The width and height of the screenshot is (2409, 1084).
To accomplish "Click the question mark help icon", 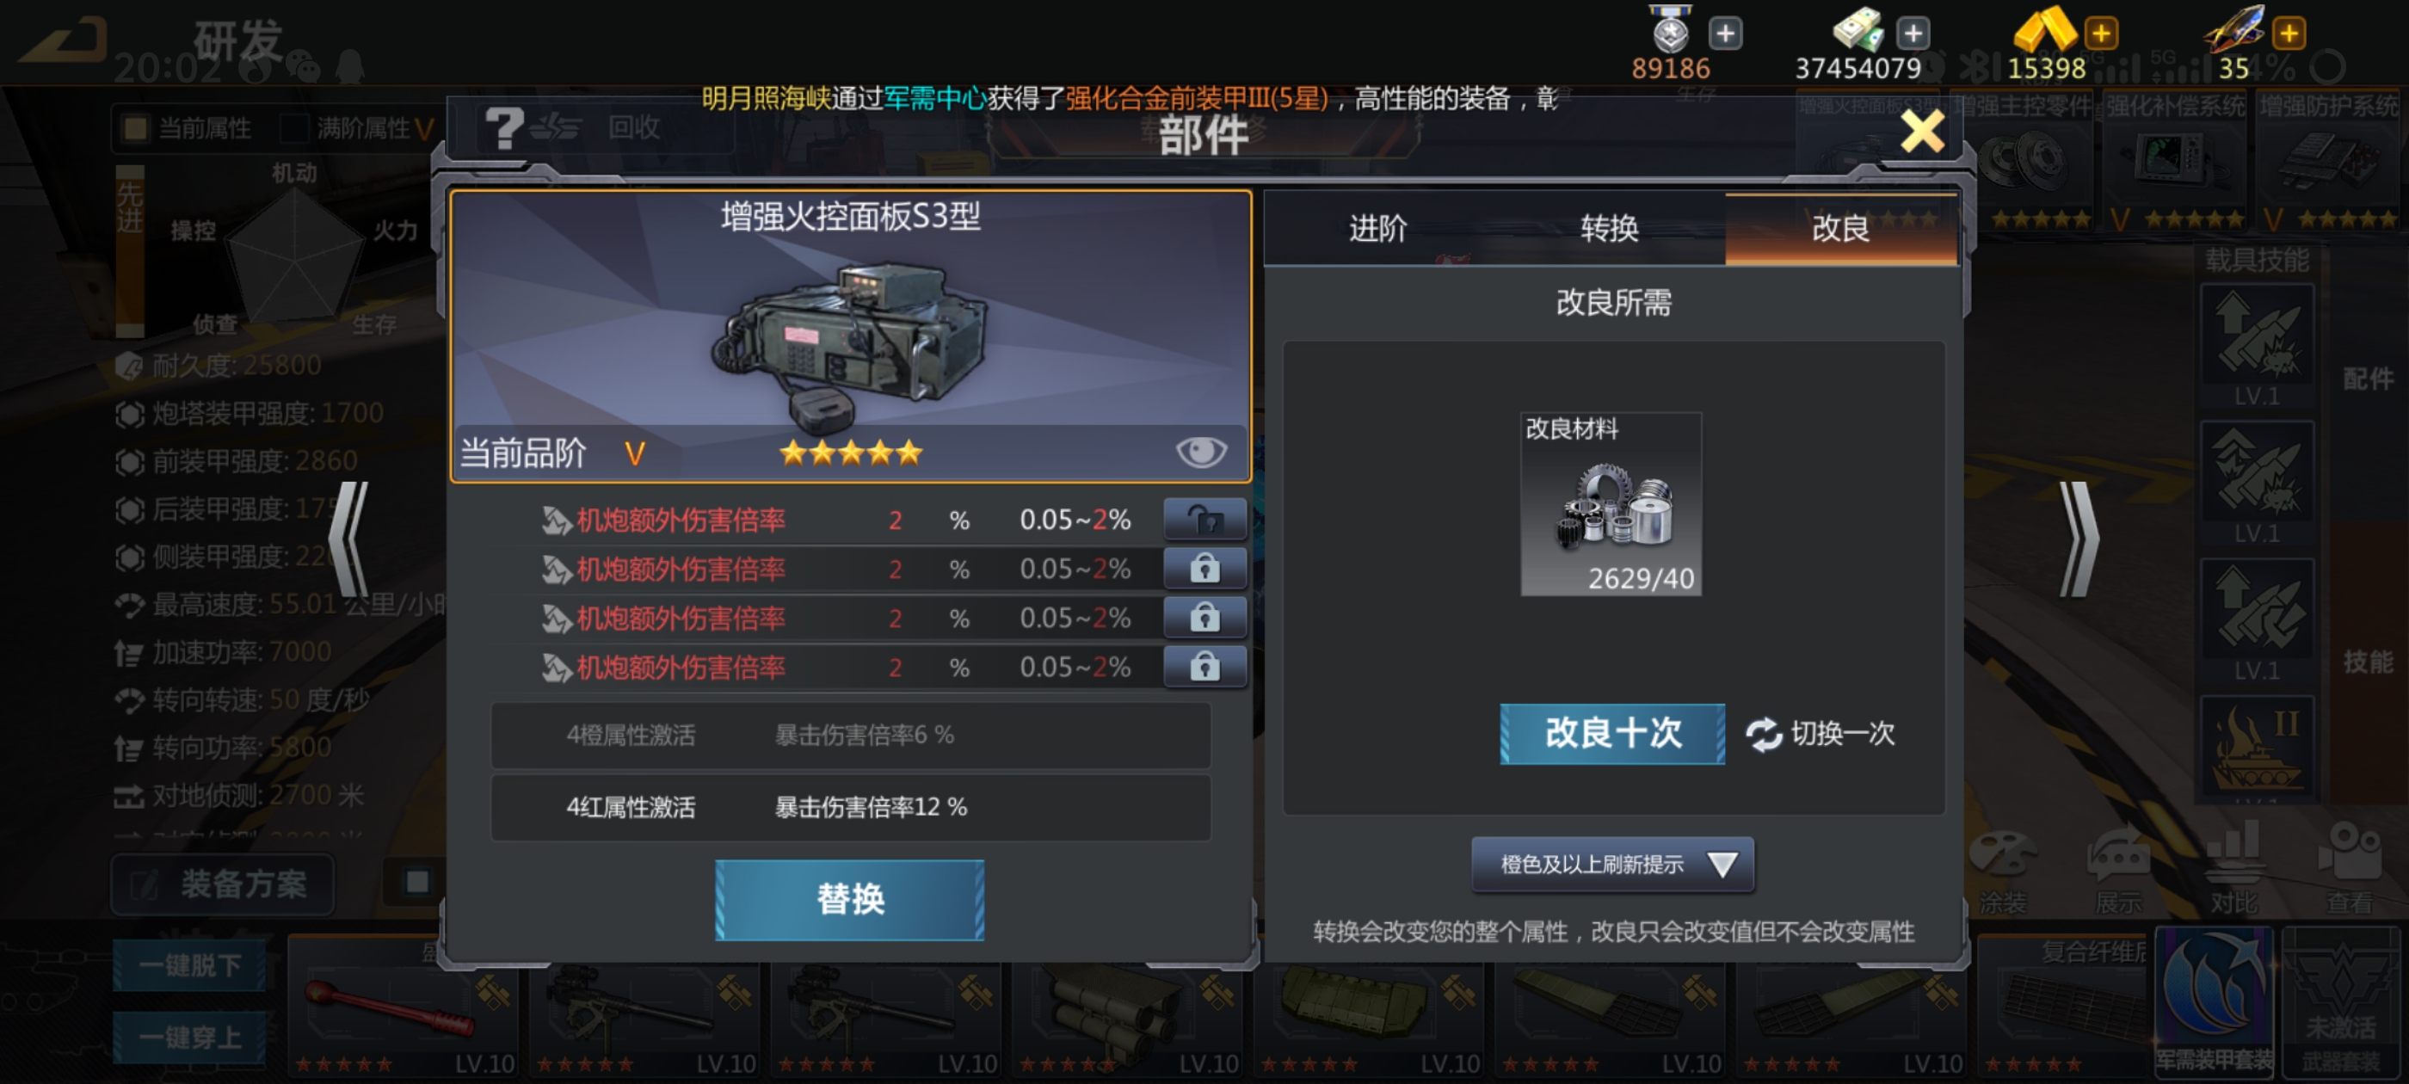I will [x=503, y=128].
